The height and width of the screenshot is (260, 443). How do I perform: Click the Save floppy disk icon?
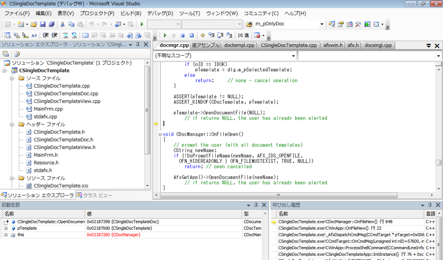click(x=43, y=24)
